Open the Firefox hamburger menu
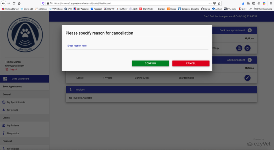The height and width of the screenshot is (150, 274). [271, 3]
